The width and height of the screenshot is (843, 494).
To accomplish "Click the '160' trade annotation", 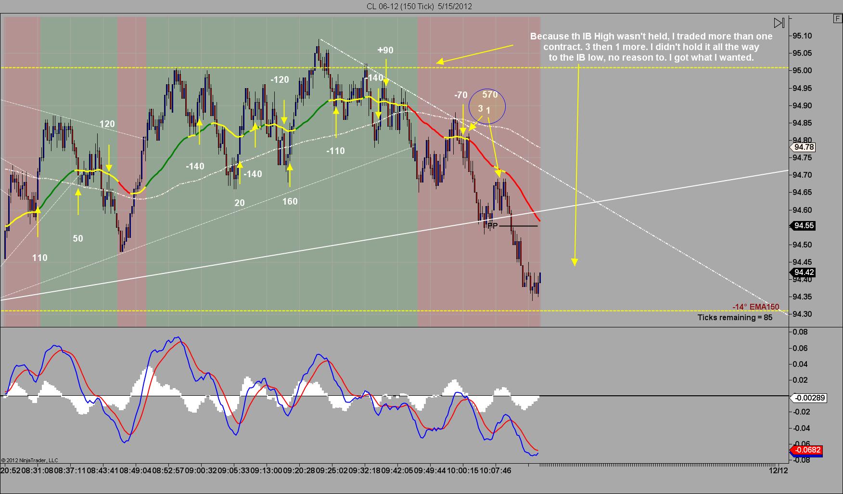I will pyautogui.click(x=290, y=202).
